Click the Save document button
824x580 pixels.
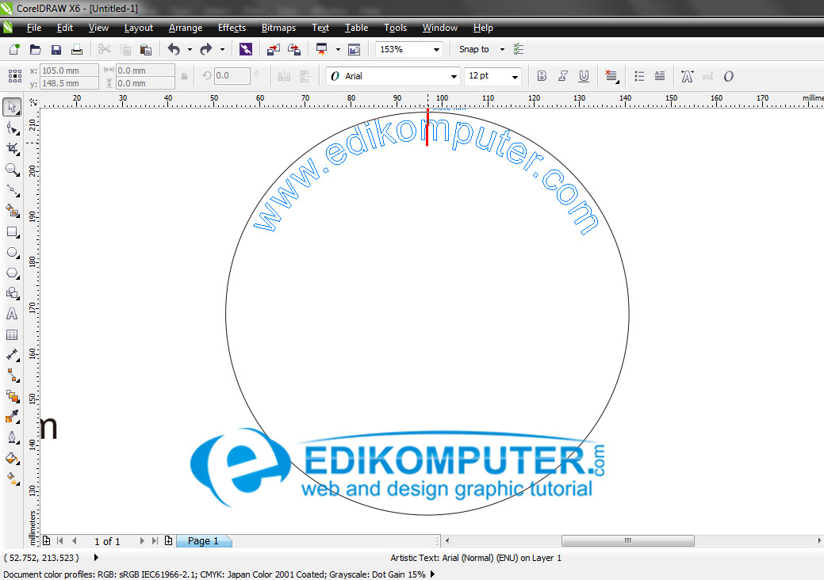56,48
